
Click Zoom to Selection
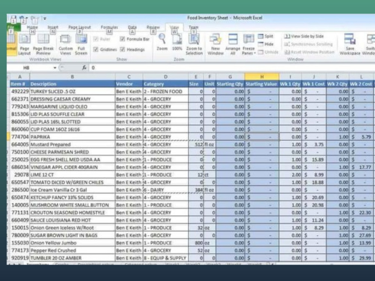[194, 45]
